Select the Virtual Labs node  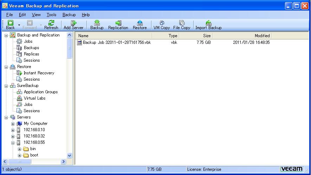click(34, 98)
